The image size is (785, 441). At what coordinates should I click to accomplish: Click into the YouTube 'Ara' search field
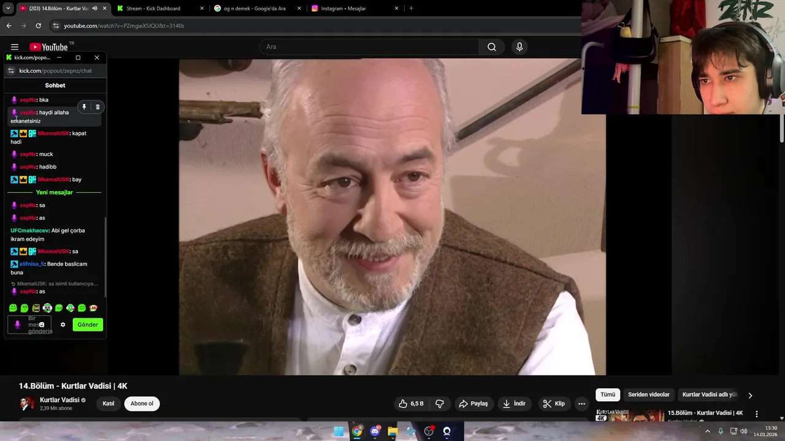[x=369, y=47]
